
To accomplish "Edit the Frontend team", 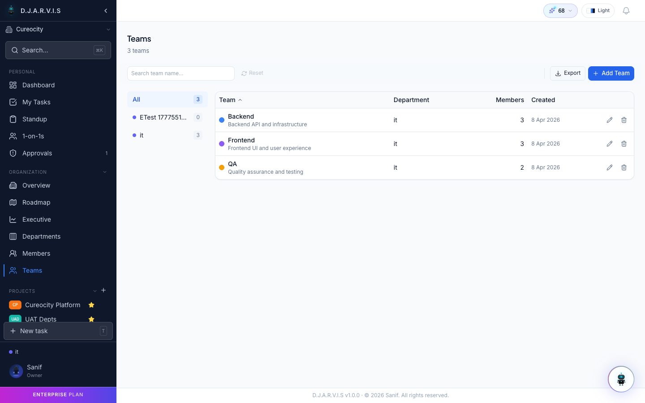I will pyautogui.click(x=610, y=144).
